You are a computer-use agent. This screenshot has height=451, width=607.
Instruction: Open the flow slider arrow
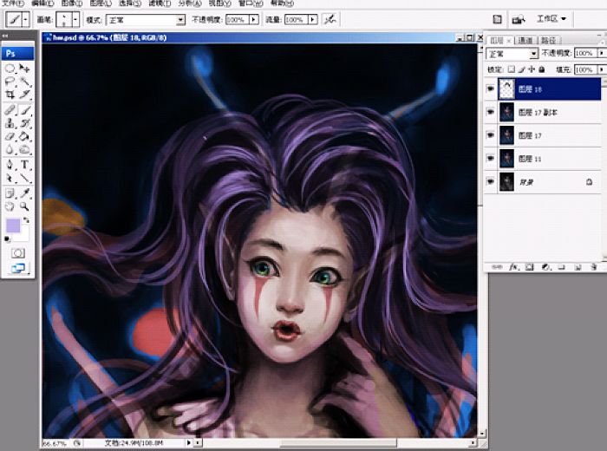313,19
